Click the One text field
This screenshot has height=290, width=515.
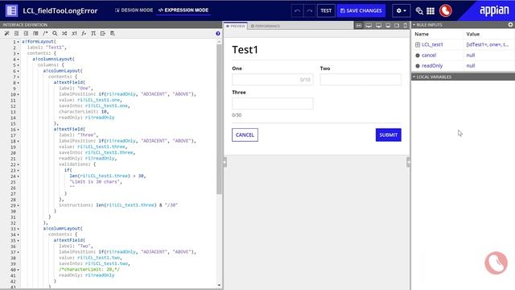point(272,80)
